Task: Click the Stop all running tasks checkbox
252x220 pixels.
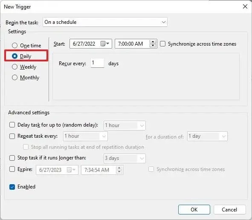Action: click(x=26, y=147)
